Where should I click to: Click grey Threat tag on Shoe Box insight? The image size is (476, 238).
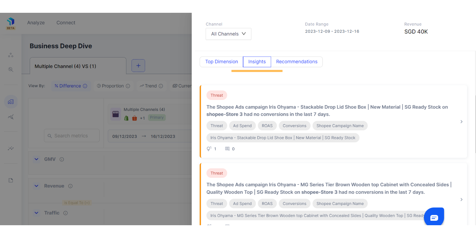coord(217,126)
